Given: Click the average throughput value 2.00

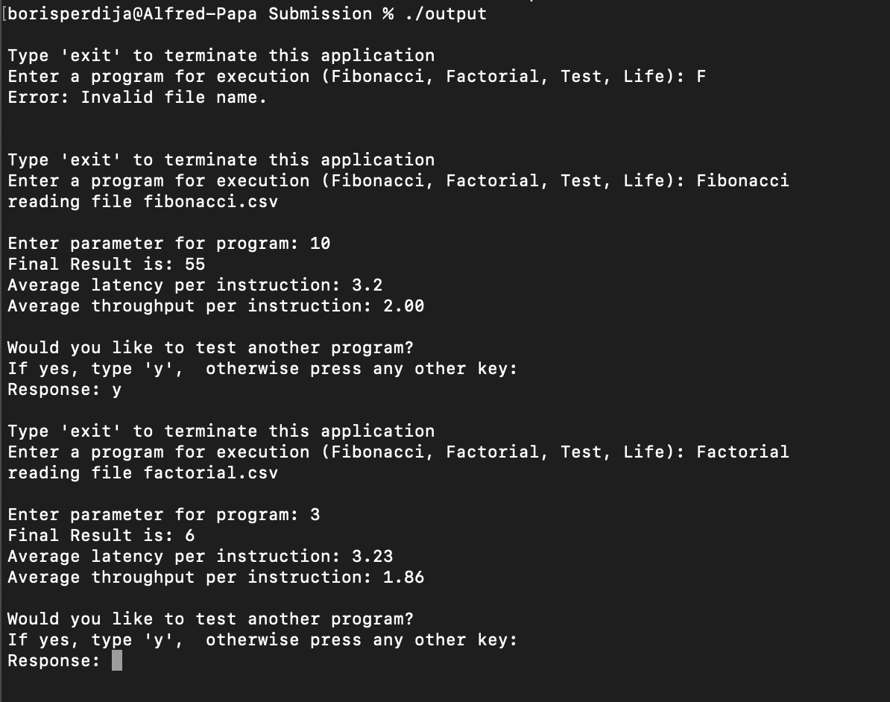Looking at the screenshot, I should tap(403, 306).
